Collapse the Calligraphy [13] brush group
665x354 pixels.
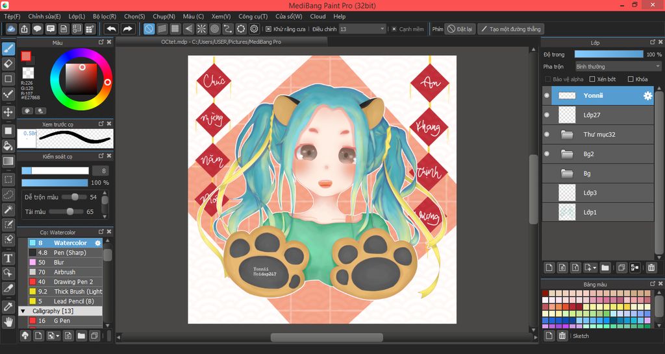click(x=23, y=311)
